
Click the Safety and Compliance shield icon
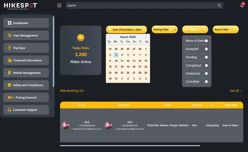[10, 85]
